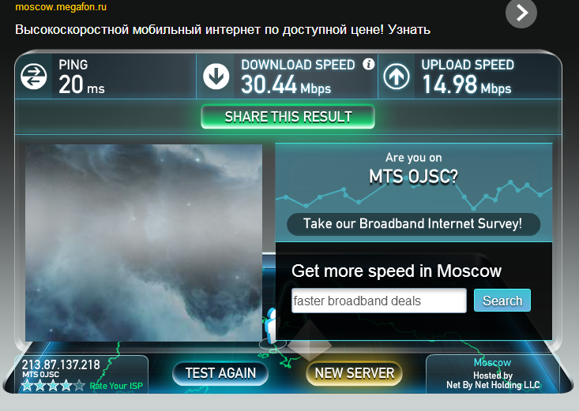This screenshot has height=411, width=579.
Task: Click the cloudy nebula ad image
Action: (x=144, y=243)
